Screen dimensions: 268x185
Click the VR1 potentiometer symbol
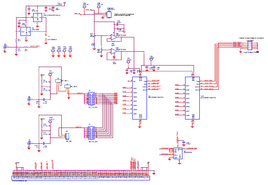tap(94, 36)
